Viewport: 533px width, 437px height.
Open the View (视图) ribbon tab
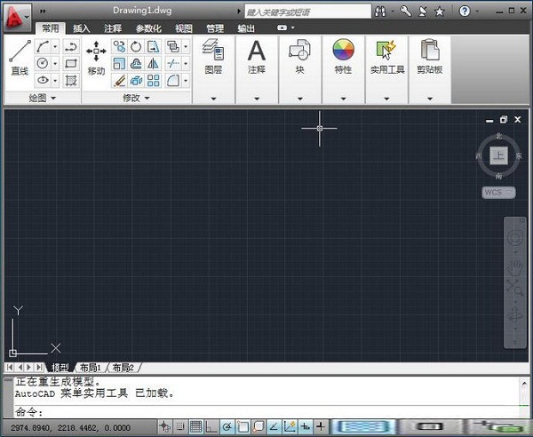pos(183,28)
